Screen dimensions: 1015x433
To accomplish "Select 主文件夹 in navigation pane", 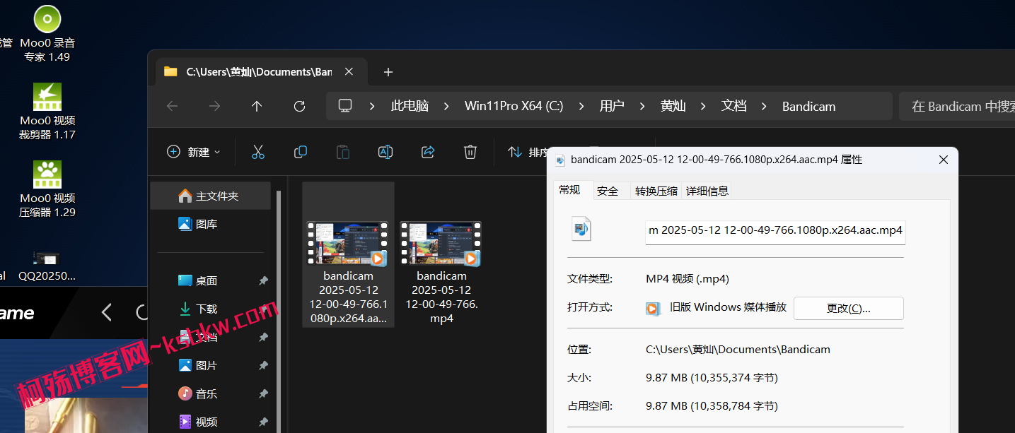I will (211, 196).
